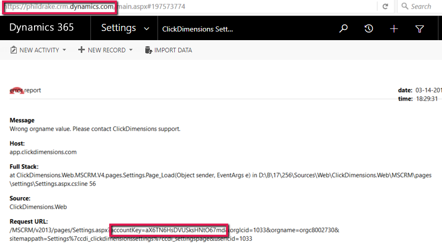Click the 'Full Stack:' label
Screen dimensions: 442x249
[x=24, y=167]
